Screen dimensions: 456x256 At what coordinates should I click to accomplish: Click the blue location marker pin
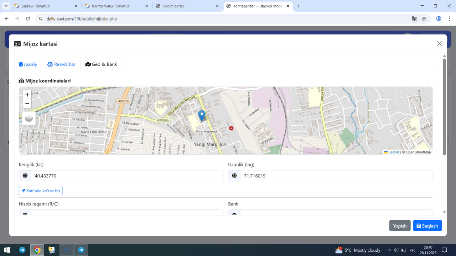(x=202, y=116)
